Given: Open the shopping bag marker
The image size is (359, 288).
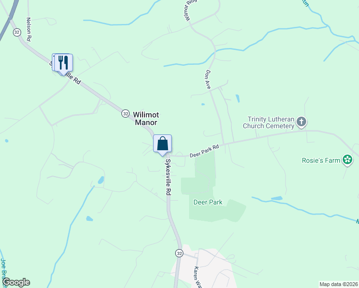Looking at the screenshot, I should pos(162,144).
